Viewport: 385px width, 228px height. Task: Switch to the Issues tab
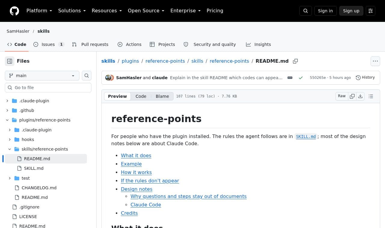[x=49, y=44]
